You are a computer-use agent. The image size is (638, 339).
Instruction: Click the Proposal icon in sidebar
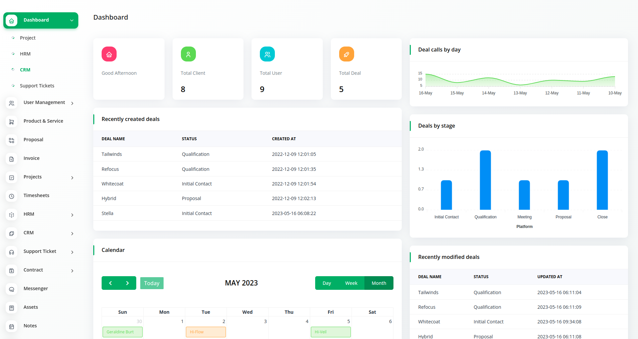[x=12, y=140]
